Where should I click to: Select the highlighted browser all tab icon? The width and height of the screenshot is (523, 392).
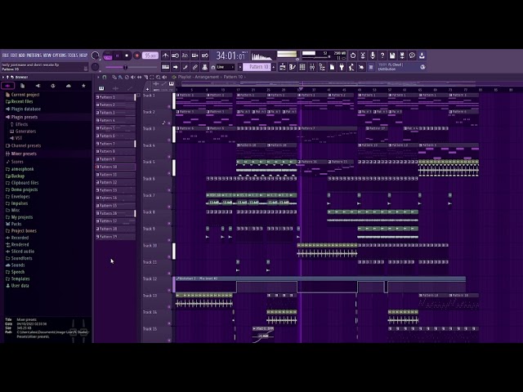[7, 86]
